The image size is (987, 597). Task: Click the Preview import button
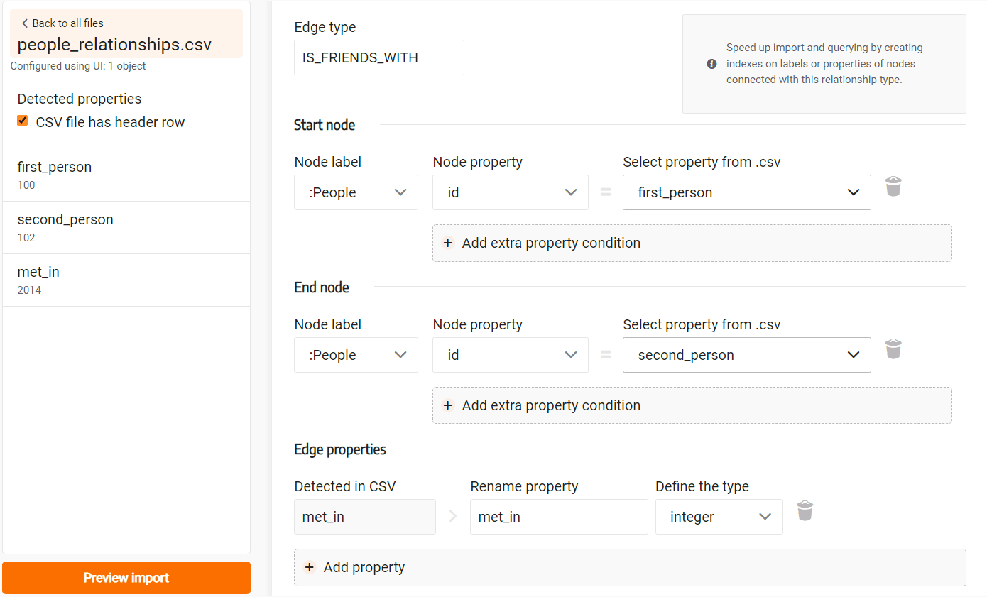(x=126, y=578)
